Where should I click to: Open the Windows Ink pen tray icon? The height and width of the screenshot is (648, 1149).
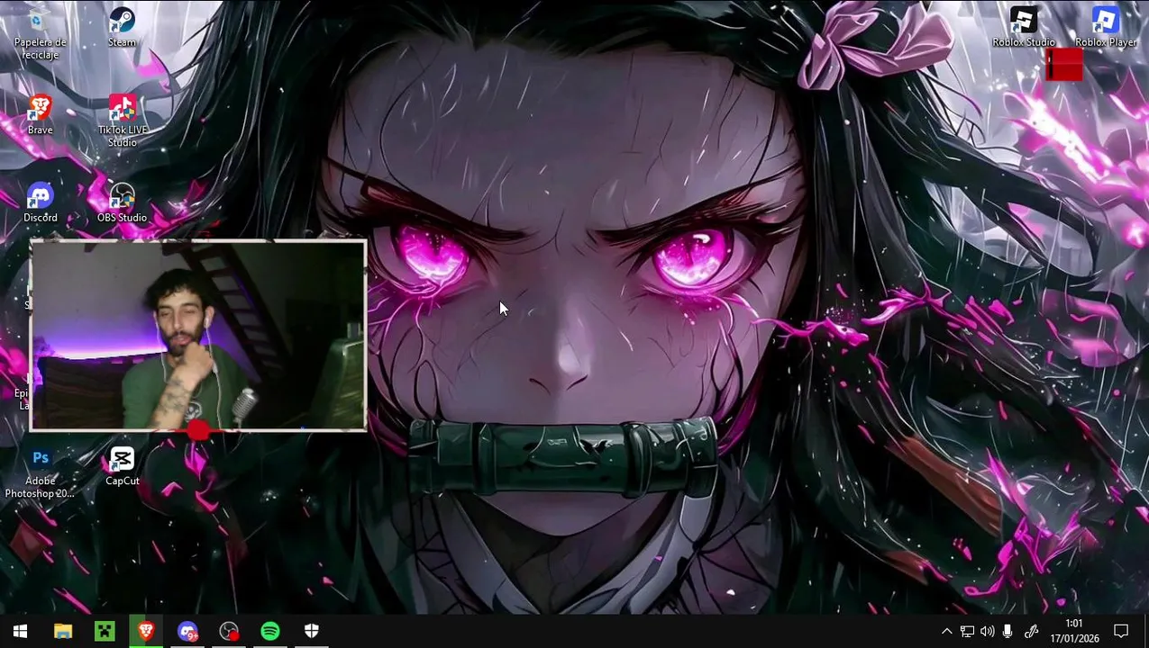click(1032, 632)
